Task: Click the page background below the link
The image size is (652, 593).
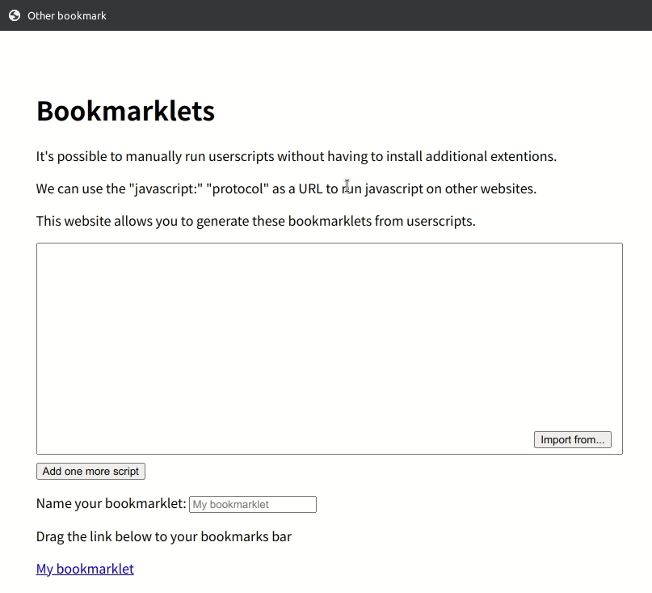Action: tap(323, 587)
